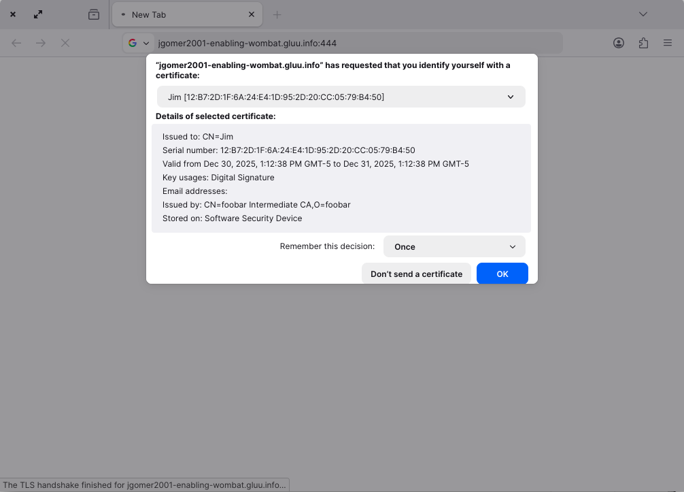Close the New Tab tab

(x=251, y=14)
